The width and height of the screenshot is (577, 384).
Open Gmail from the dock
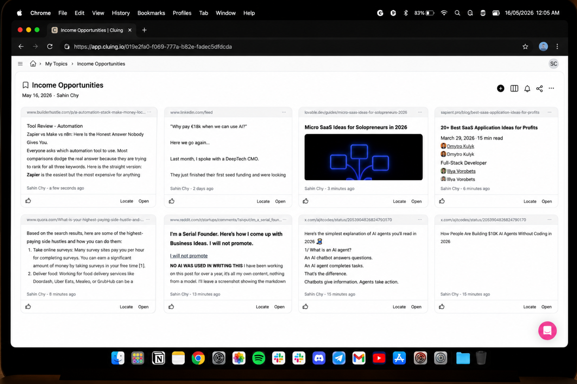[x=359, y=358]
